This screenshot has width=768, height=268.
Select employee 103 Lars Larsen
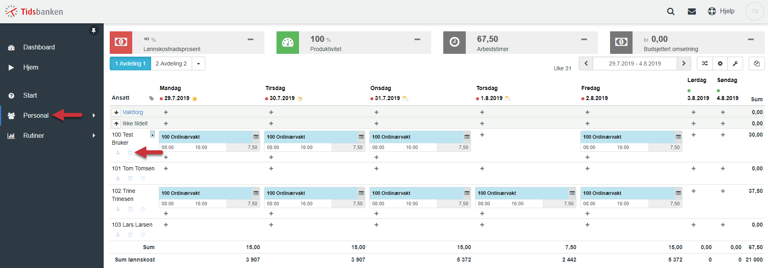pyautogui.click(x=132, y=225)
